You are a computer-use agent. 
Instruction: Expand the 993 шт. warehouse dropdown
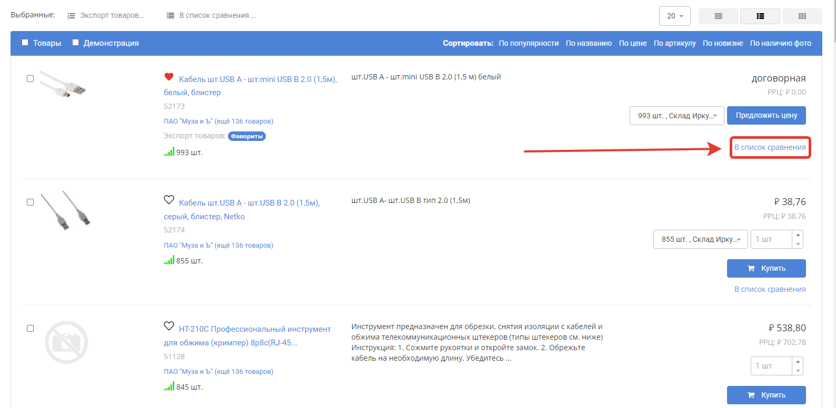coord(676,116)
